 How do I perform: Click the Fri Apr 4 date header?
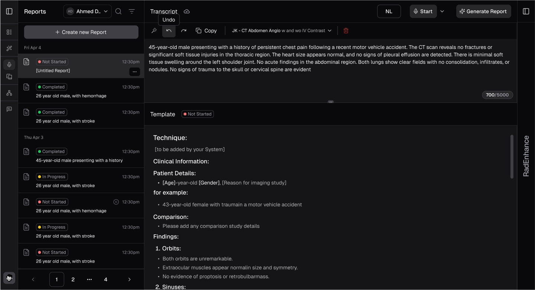click(x=33, y=48)
